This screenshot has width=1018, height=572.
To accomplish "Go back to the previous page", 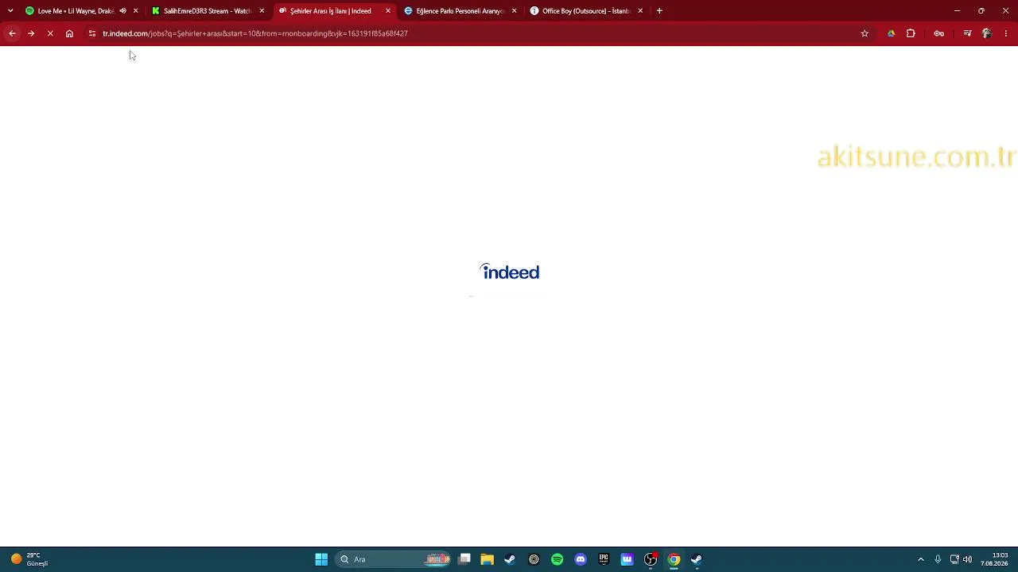I will pyautogui.click(x=12, y=33).
